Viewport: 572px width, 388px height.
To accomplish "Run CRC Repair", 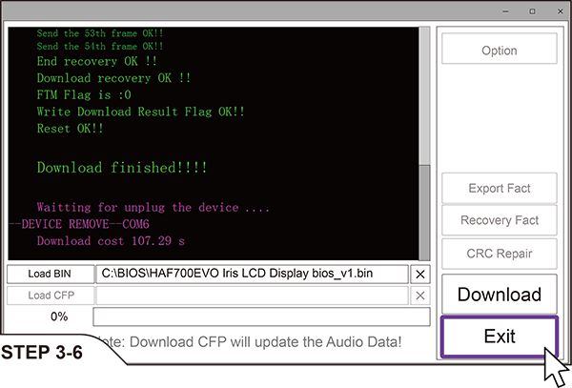I will click(499, 254).
